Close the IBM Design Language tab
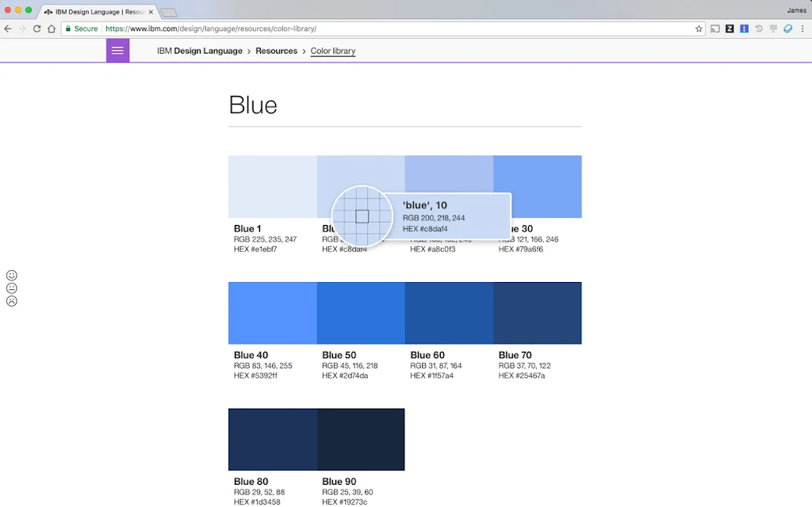 [151, 12]
